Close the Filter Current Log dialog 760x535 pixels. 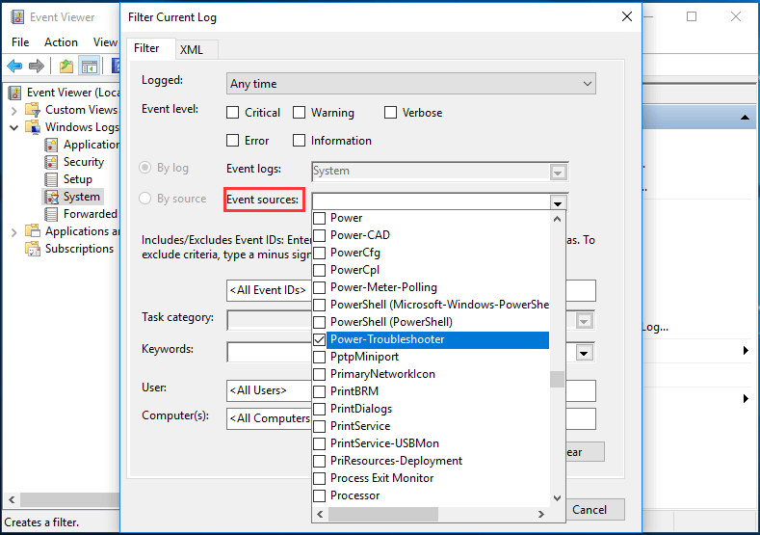tap(627, 16)
